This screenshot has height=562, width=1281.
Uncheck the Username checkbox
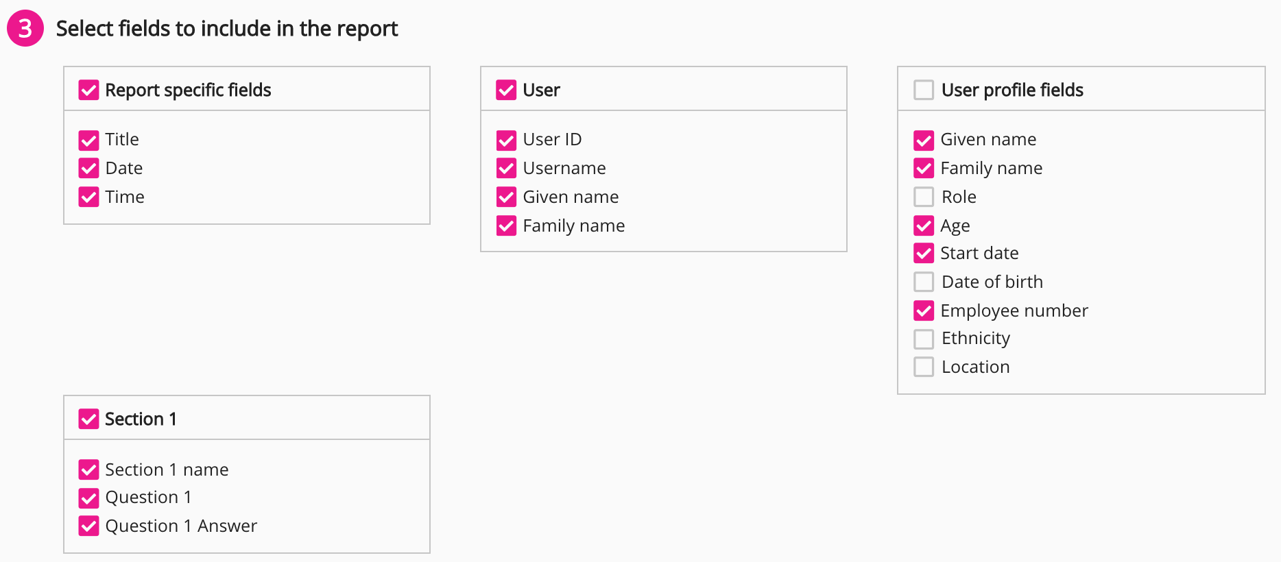[x=506, y=169]
